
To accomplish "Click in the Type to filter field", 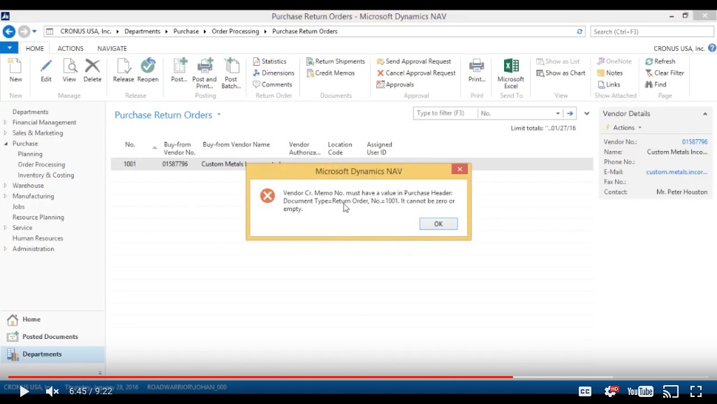I will coord(445,113).
